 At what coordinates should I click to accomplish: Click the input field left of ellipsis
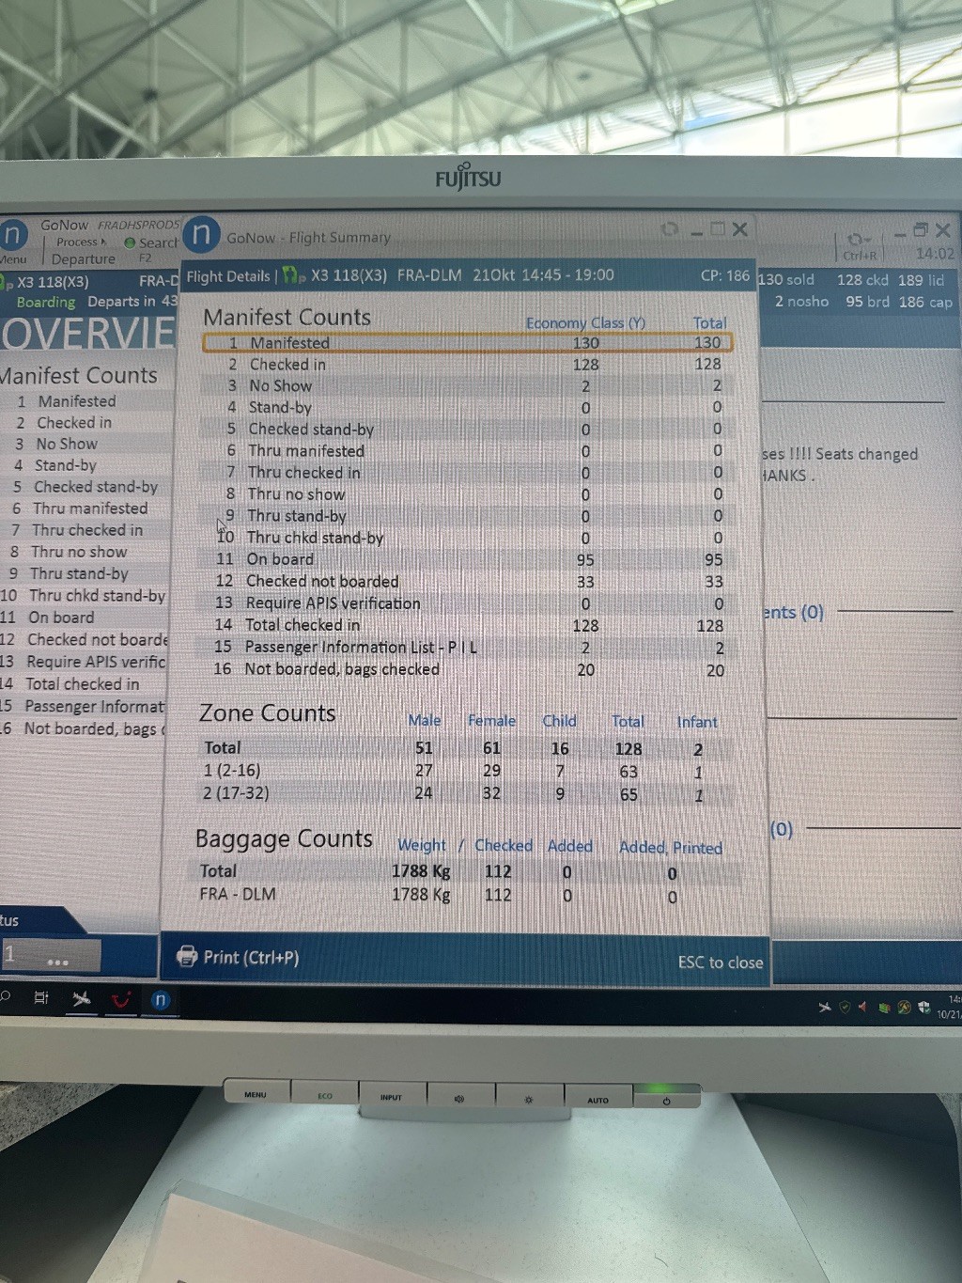(19, 955)
